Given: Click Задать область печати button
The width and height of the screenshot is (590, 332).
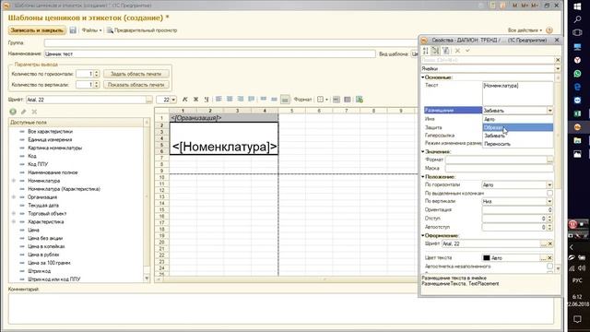Looking at the screenshot, I should coord(136,74).
